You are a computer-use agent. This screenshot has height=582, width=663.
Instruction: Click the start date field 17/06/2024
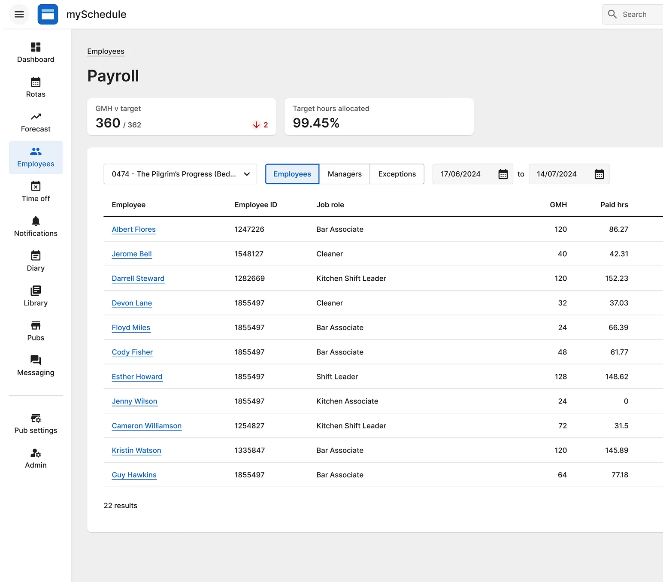[472, 174]
